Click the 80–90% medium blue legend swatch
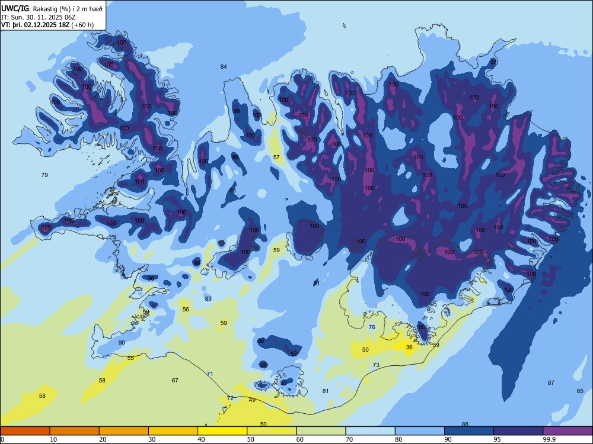Viewport: 593px width, 444px height. point(420,431)
